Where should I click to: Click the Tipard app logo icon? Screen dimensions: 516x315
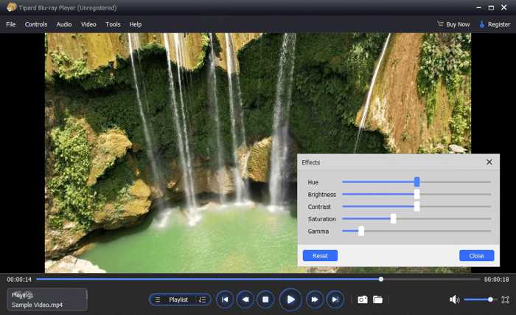pyautogui.click(x=12, y=7)
